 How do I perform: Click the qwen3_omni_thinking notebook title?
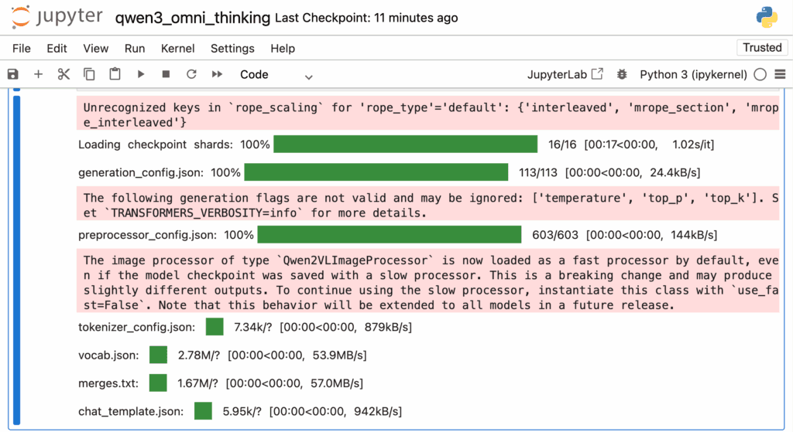click(x=193, y=17)
